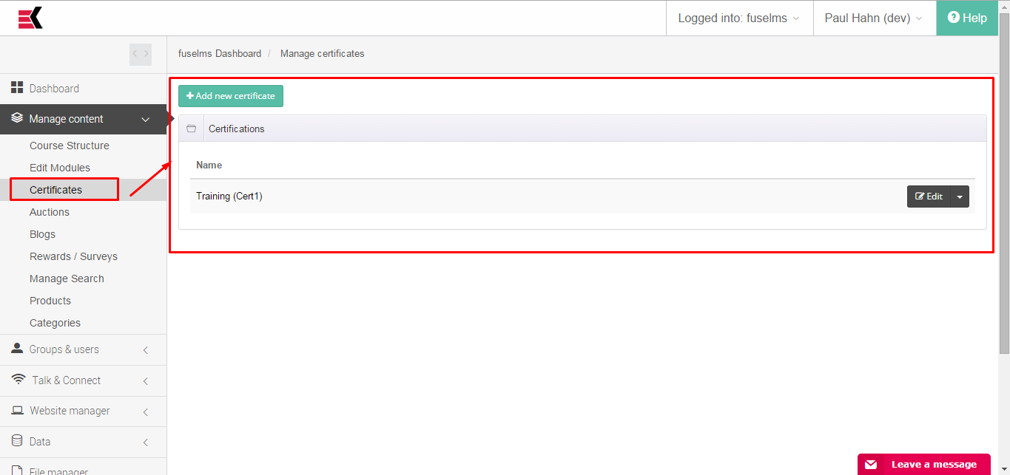Image resolution: width=1010 pixels, height=475 pixels.
Task: Leave a message via chat widget
Action: tap(924, 464)
